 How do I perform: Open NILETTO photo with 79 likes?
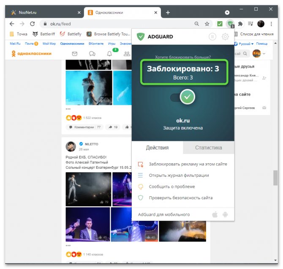88,189
